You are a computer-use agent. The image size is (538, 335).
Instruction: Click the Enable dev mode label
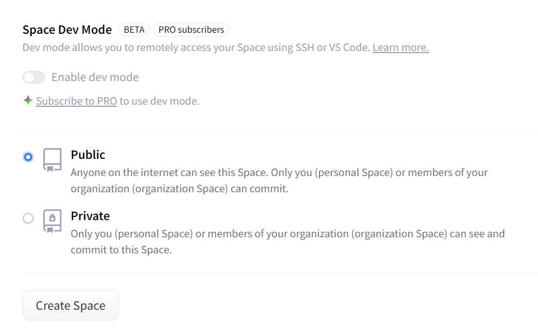[95, 77]
